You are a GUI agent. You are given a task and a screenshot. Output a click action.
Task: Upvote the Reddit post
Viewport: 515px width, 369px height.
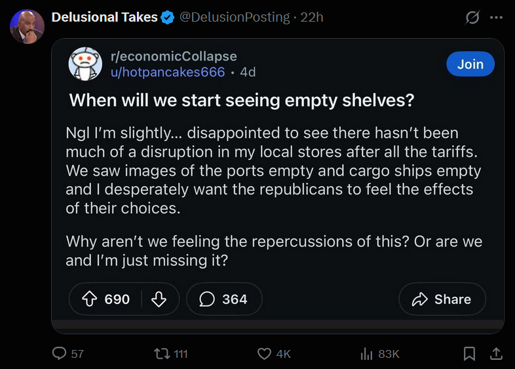tap(89, 300)
